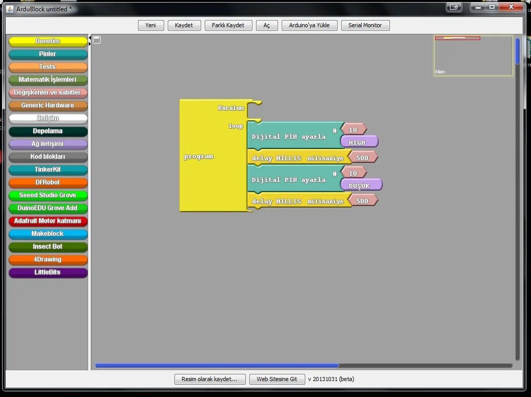Click version text v 20131031 (beta)
This screenshot has width=531, height=397.
click(331, 379)
